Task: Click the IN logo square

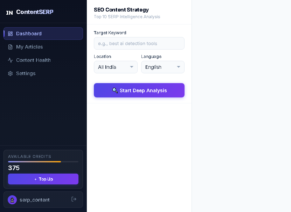Action: click(9, 12)
